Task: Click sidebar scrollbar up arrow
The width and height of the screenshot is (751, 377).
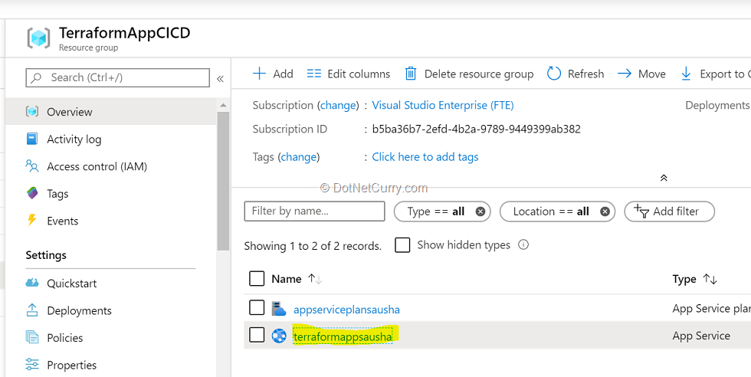Action: point(223,105)
